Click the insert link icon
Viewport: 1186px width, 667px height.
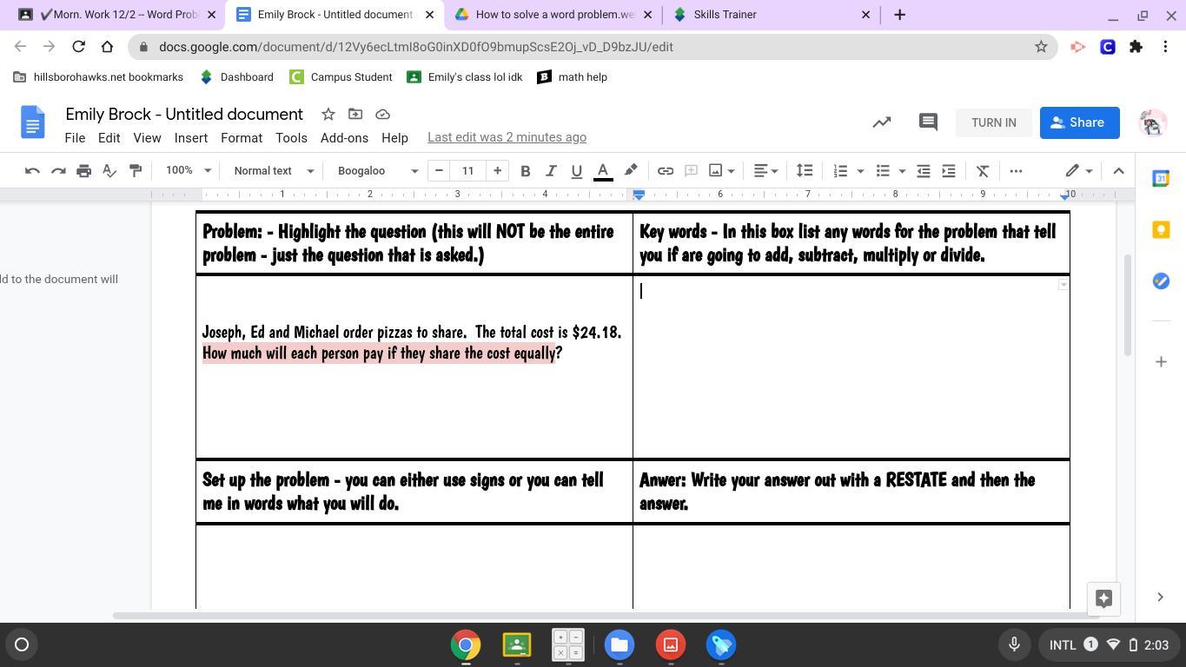665,171
